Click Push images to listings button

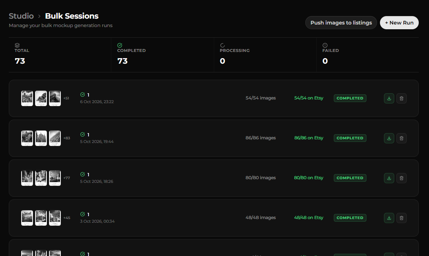pos(341,23)
